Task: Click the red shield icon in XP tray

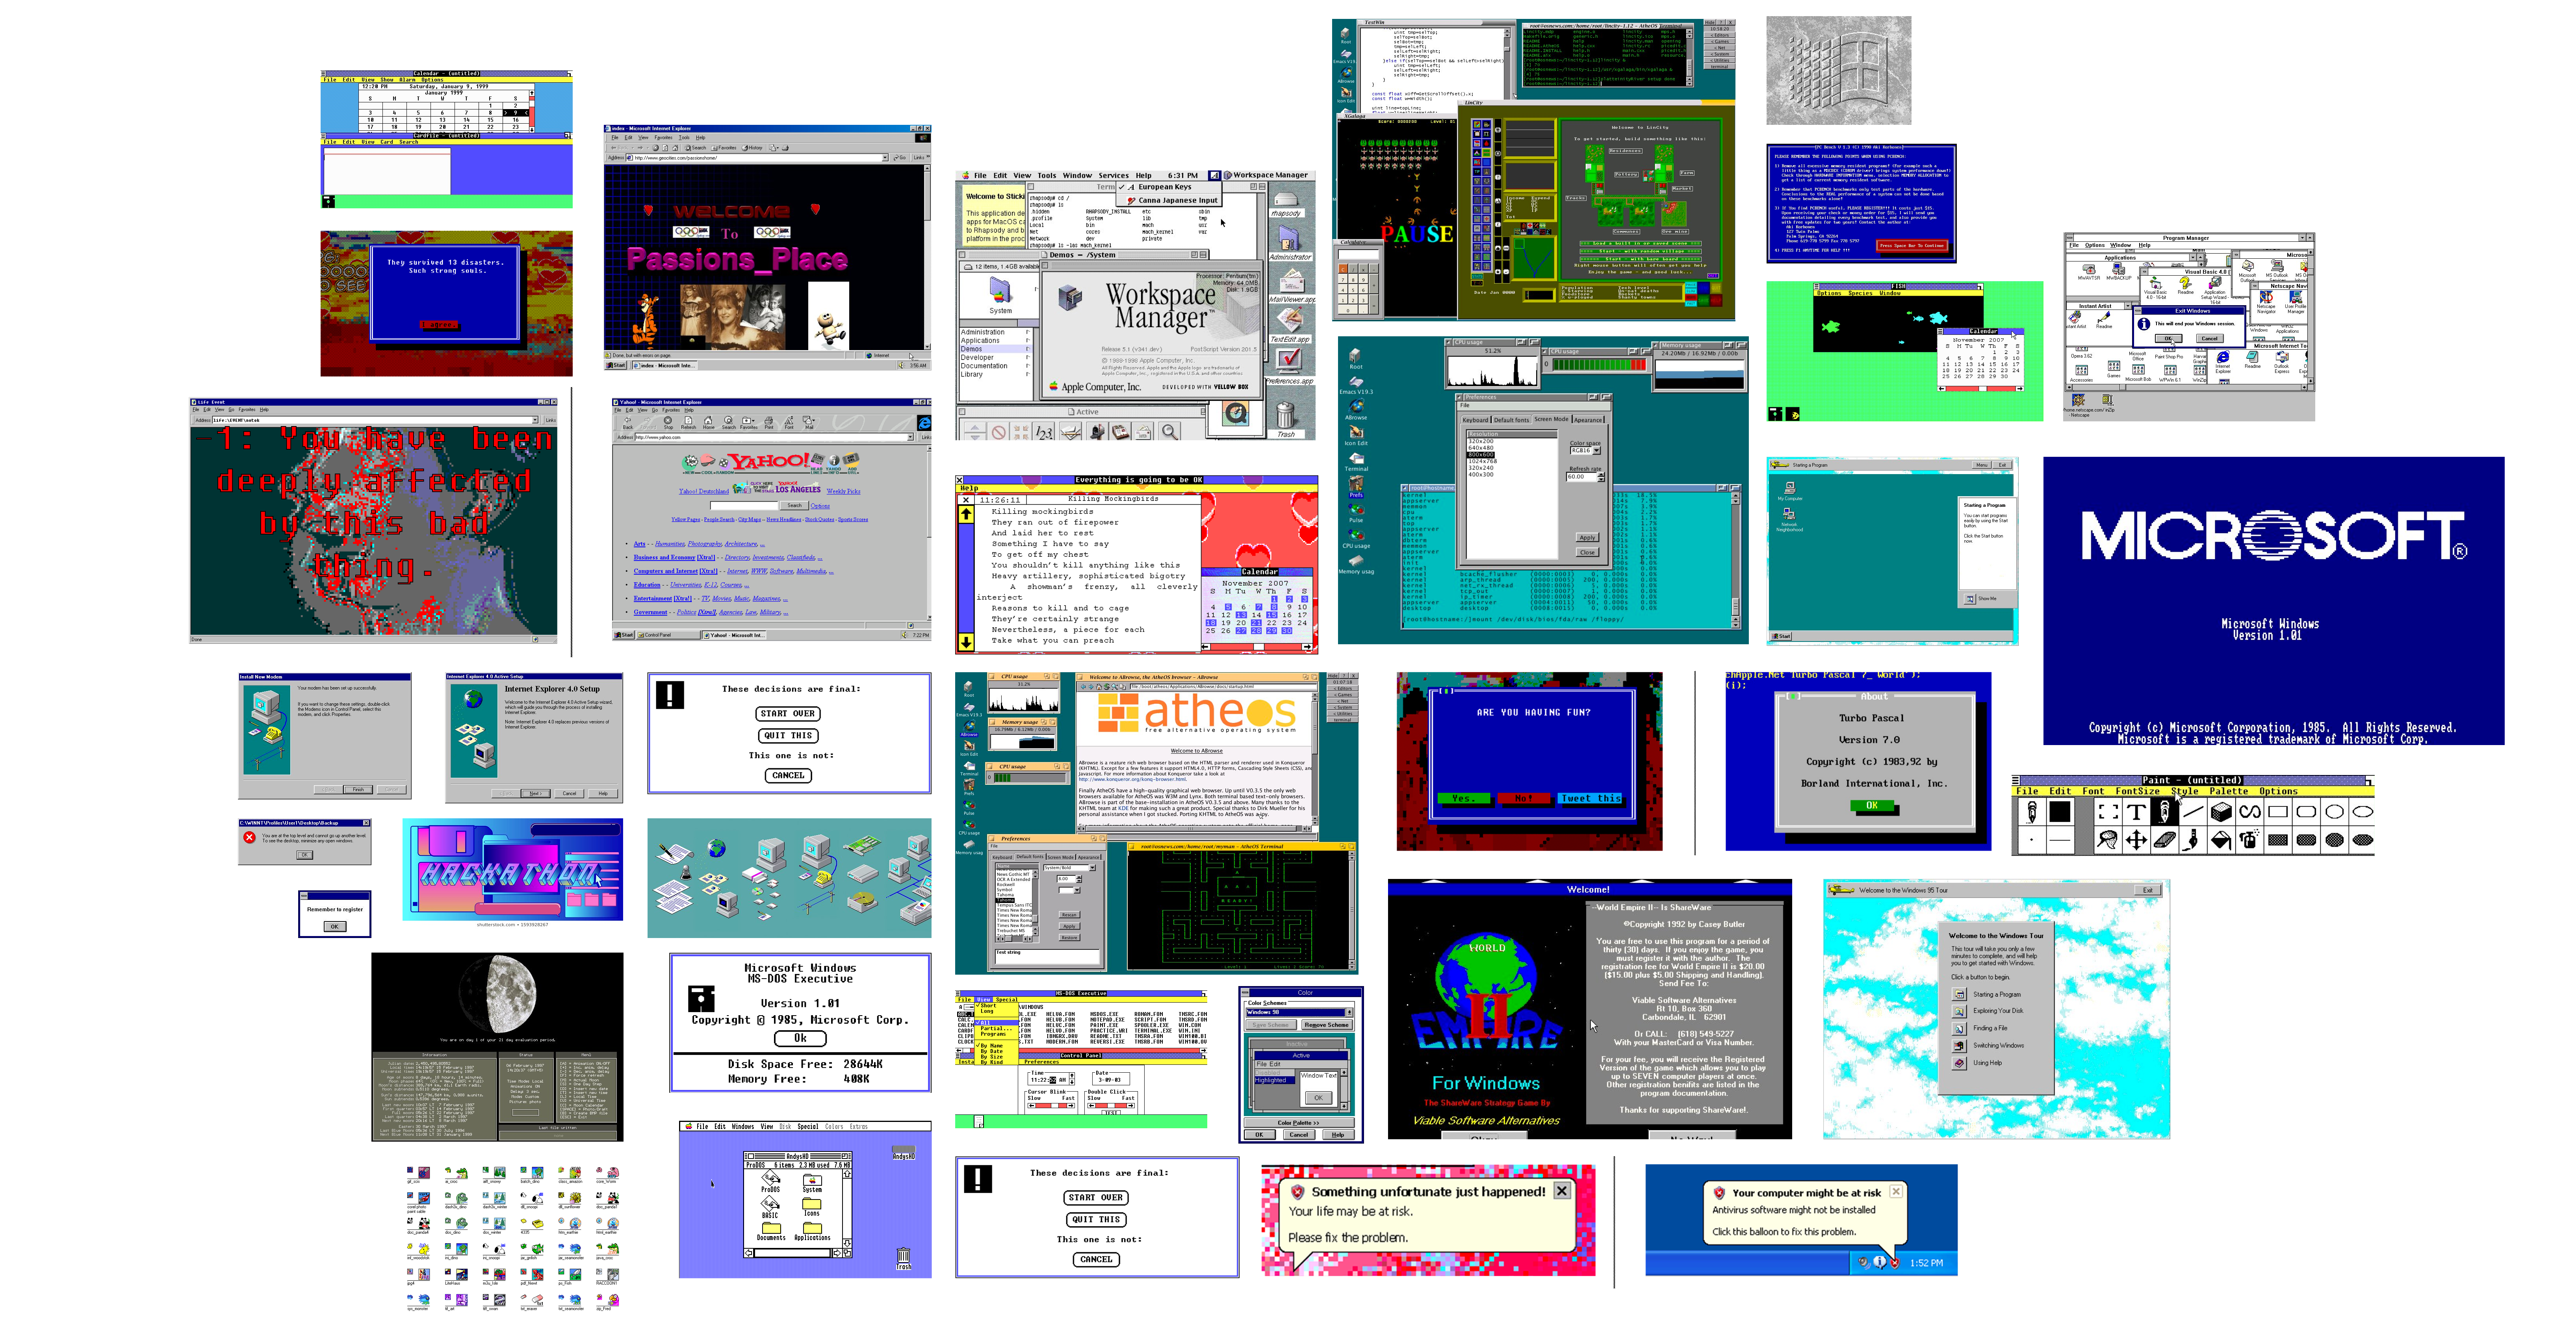Action: click(1895, 1263)
